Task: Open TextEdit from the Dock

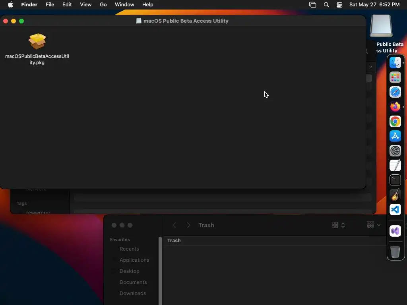Action: 395,165
